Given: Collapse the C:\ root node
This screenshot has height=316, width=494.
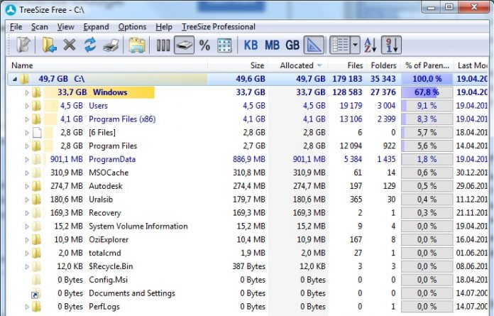Looking at the screenshot, I should pos(15,79).
